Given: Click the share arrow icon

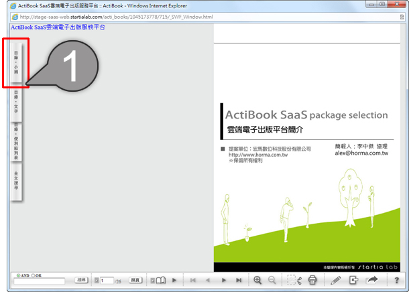Looking at the screenshot, I should [x=372, y=280].
